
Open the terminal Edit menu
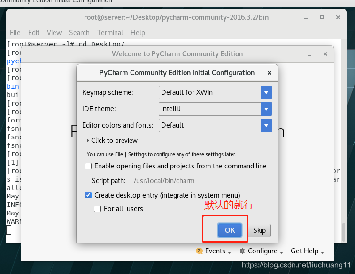point(34,33)
